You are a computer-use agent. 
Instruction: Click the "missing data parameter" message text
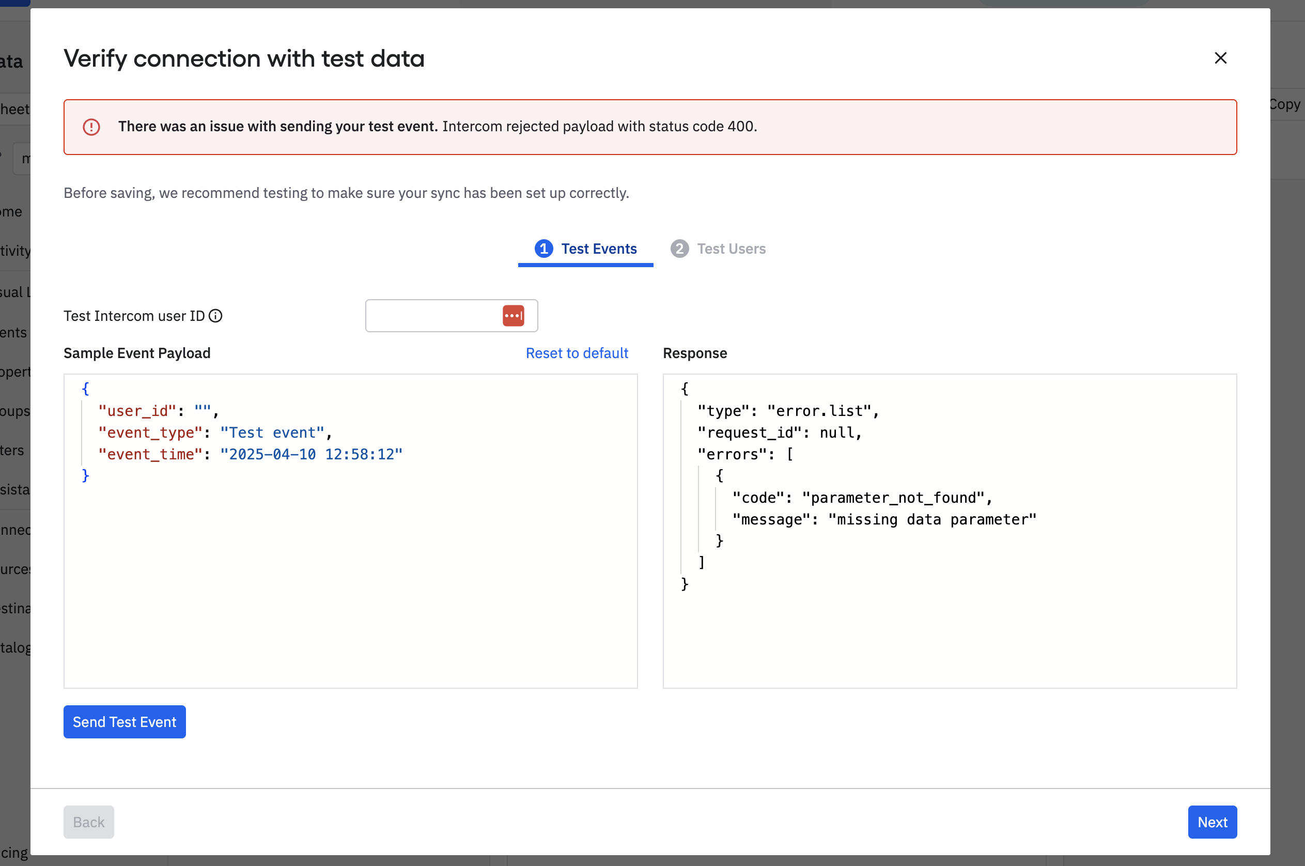coord(932,519)
